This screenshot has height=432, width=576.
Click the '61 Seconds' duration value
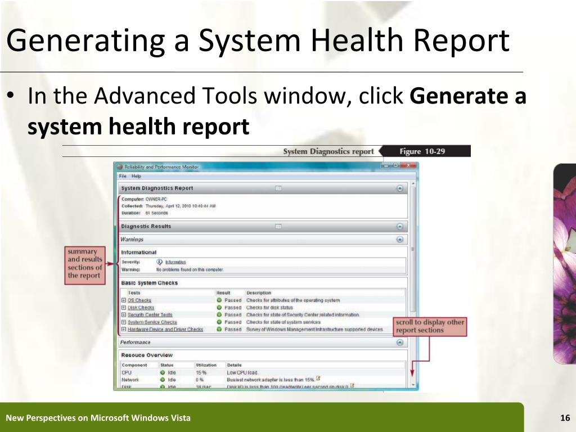tap(156, 213)
